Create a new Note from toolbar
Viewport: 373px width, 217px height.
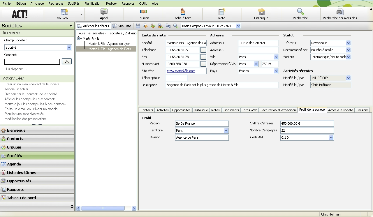pos(222,12)
